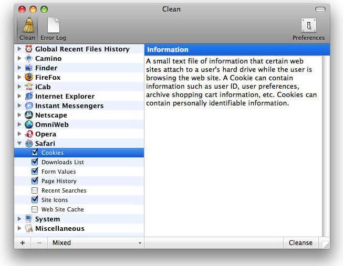
Task: Select the Cookies row label
Action: click(x=53, y=153)
